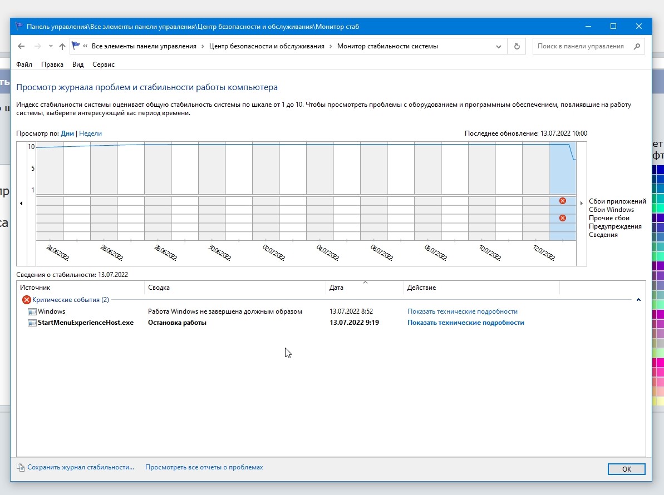Click Сохранить журнал стабильности link

click(x=81, y=467)
